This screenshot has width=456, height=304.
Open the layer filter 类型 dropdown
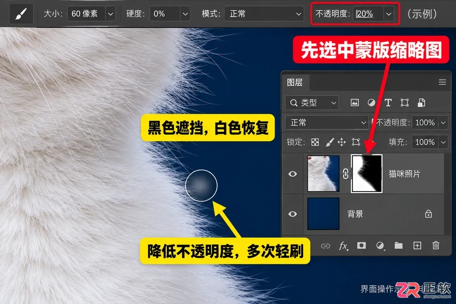pos(312,102)
